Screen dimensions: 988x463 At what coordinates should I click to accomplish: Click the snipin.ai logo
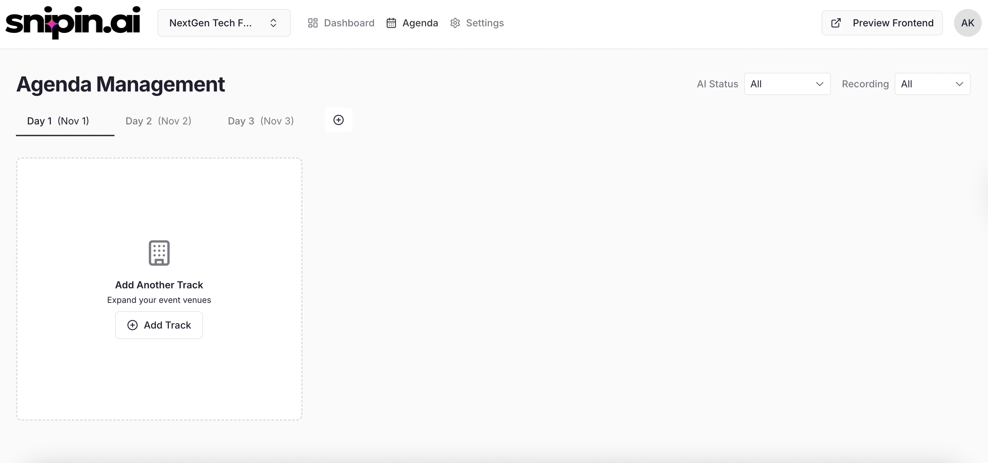pos(73,22)
